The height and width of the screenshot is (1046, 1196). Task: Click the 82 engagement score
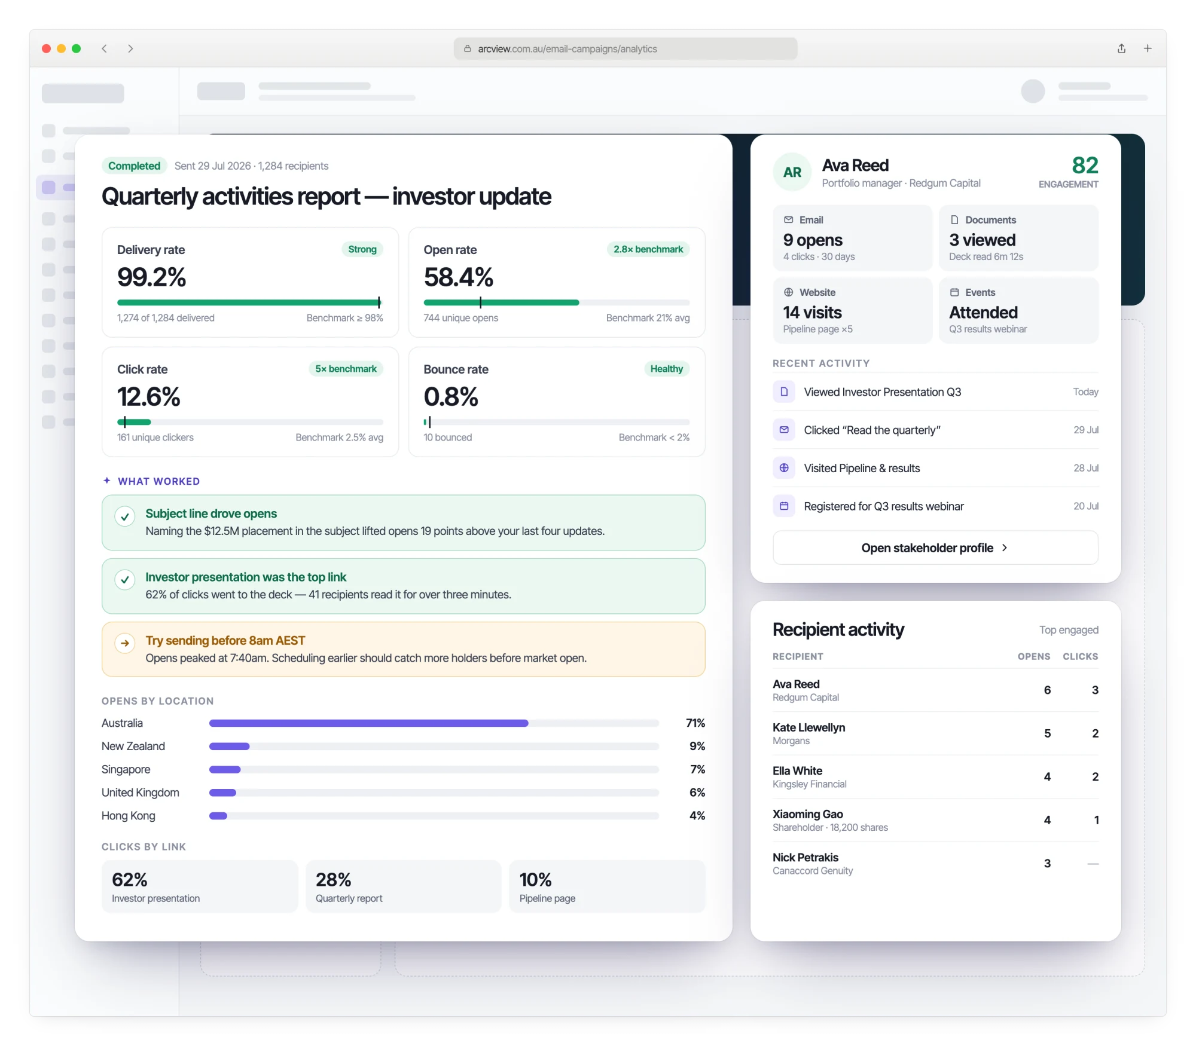(x=1085, y=166)
